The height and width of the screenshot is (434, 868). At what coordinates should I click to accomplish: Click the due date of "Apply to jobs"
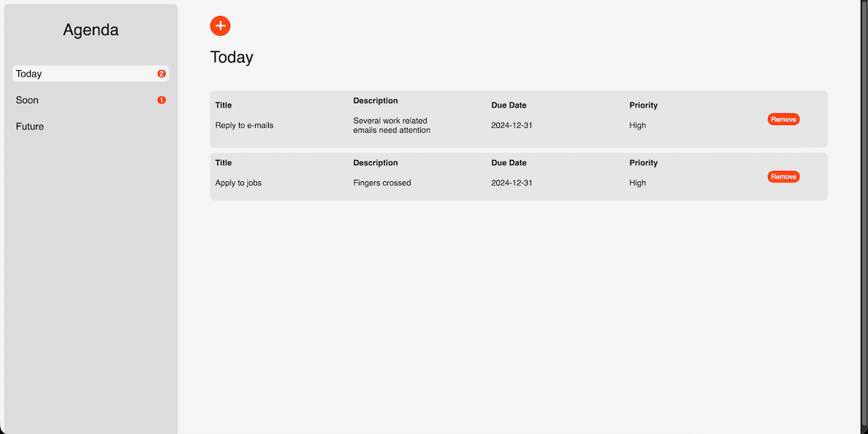pyautogui.click(x=511, y=183)
